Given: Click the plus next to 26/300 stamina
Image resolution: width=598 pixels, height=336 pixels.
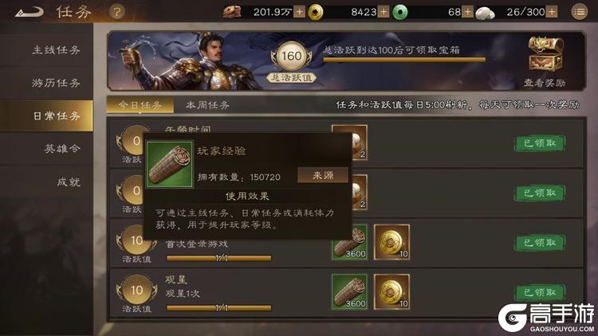Looking at the screenshot, I should coord(552,12).
